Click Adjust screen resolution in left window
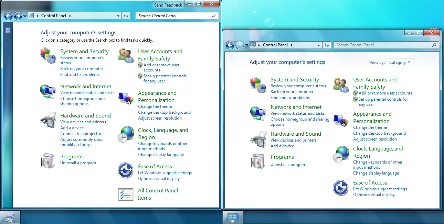The image size is (444, 224). 160,118
